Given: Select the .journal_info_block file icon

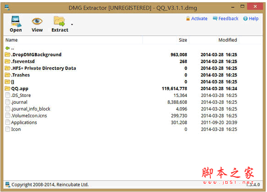Looking at the screenshot, I should pyautogui.click(x=8, y=109).
